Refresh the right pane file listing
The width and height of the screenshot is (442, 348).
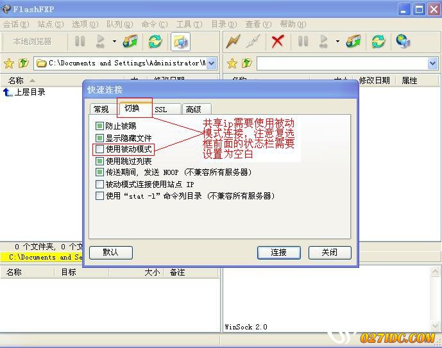[x=378, y=42]
